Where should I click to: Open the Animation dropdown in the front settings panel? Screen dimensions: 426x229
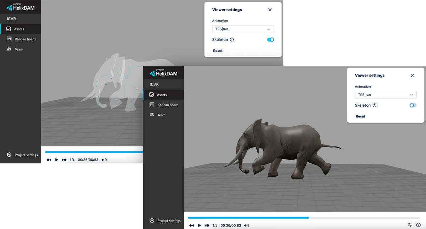tap(385, 95)
